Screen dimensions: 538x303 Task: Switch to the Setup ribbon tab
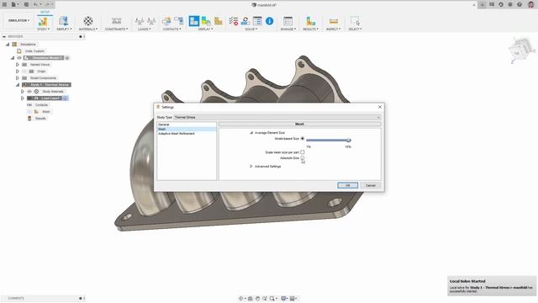45,12
